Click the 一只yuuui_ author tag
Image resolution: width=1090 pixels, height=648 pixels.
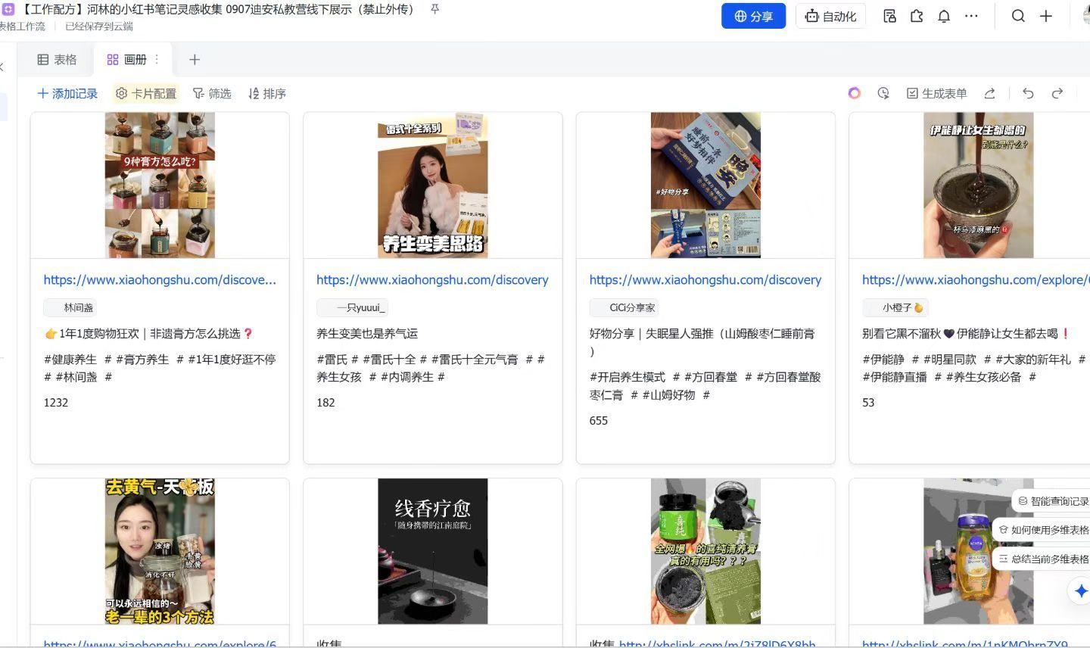(353, 307)
